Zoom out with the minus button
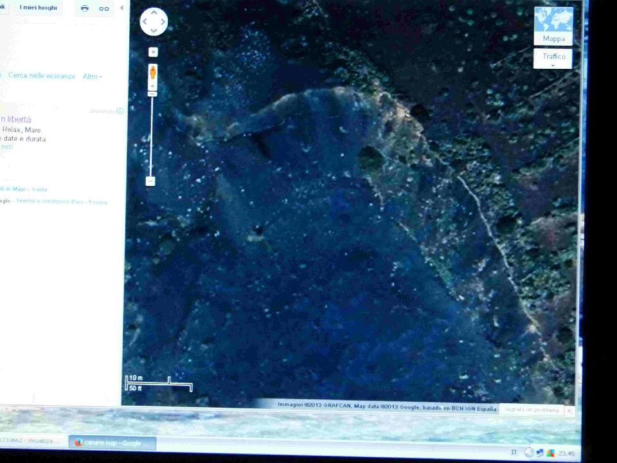Image resolution: width=617 pixels, height=463 pixels. coord(150,181)
